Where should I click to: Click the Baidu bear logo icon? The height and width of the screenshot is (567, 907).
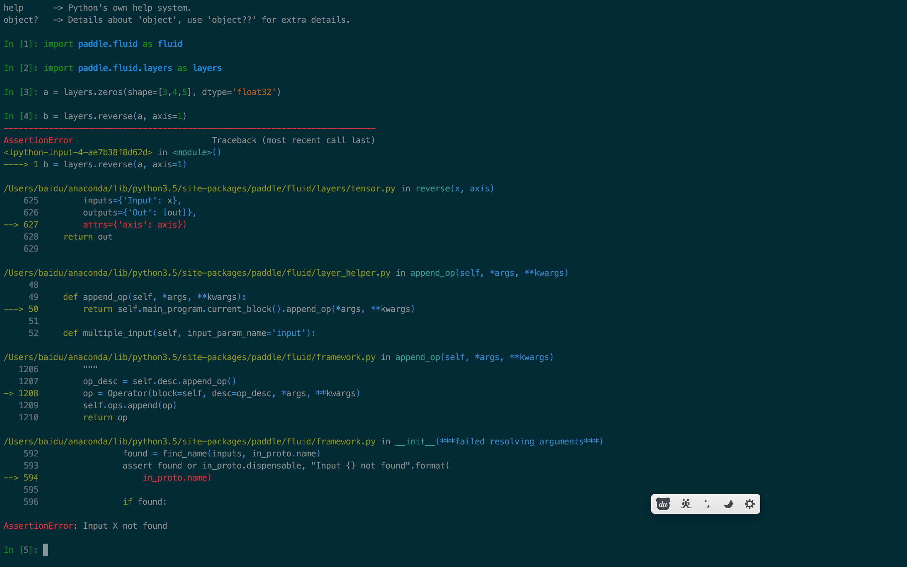coord(663,504)
